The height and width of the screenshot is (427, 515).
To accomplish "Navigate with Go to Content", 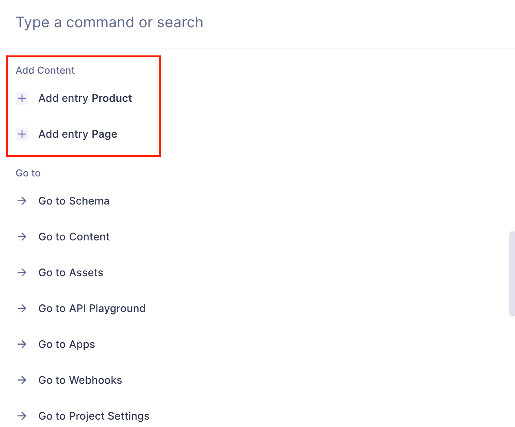I will pyautogui.click(x=74, y=237).
